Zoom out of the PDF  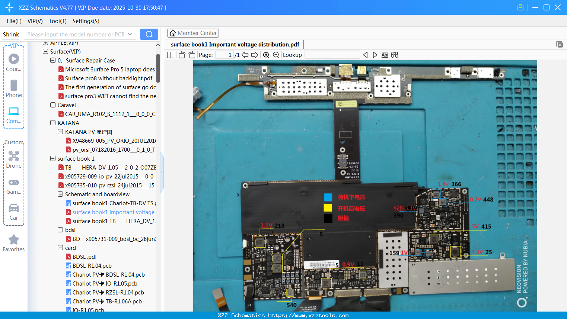pyautogui.click(x=276, y=55)
